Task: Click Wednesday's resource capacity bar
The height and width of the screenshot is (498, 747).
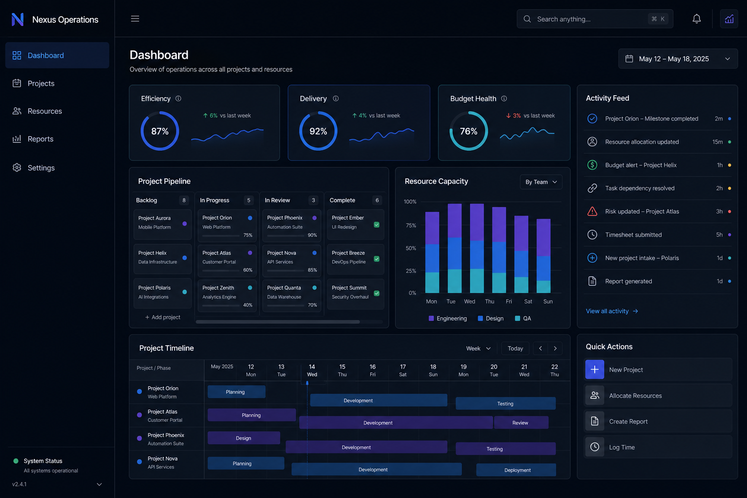Action: point(477,248)
